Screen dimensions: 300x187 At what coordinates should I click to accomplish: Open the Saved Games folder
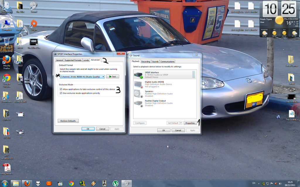coord(292,61)
